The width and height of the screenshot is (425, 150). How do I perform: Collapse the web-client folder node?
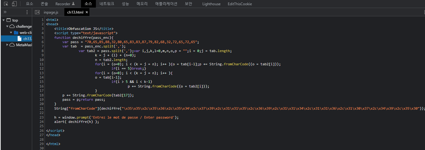[x=11, y=32]
